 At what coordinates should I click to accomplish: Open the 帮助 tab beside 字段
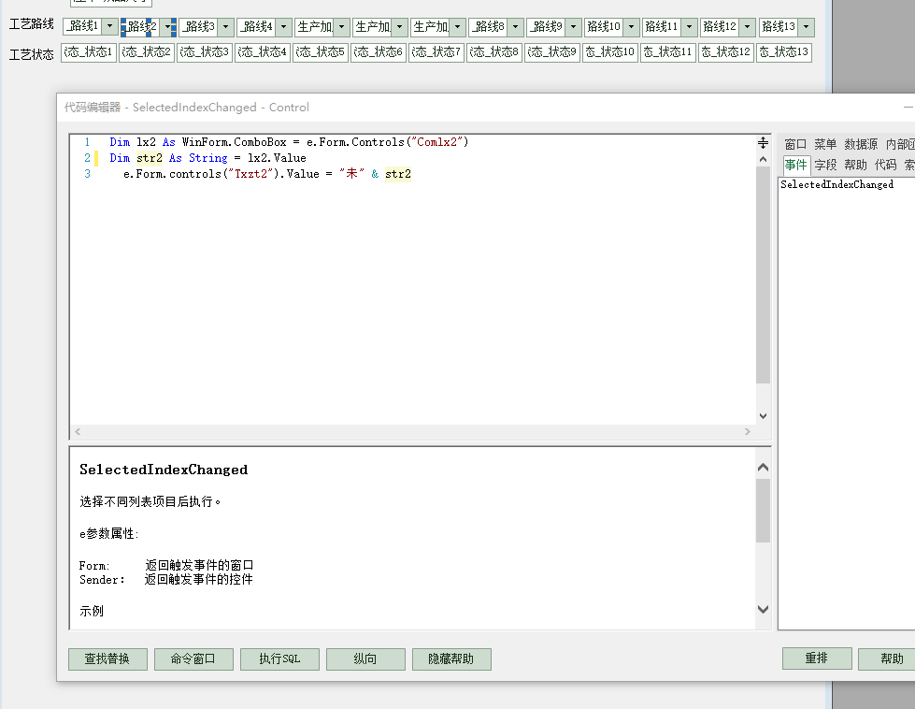[855, 165]
